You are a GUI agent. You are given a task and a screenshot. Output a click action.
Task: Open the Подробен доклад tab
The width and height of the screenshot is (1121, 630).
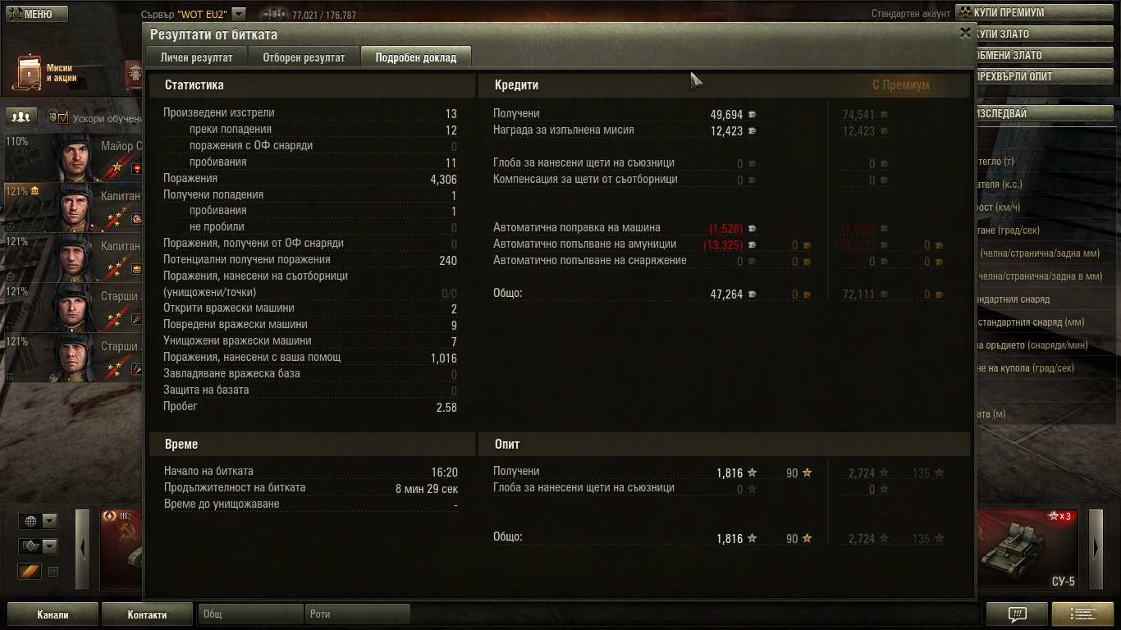pyautogui.click(x=416, y=57)
